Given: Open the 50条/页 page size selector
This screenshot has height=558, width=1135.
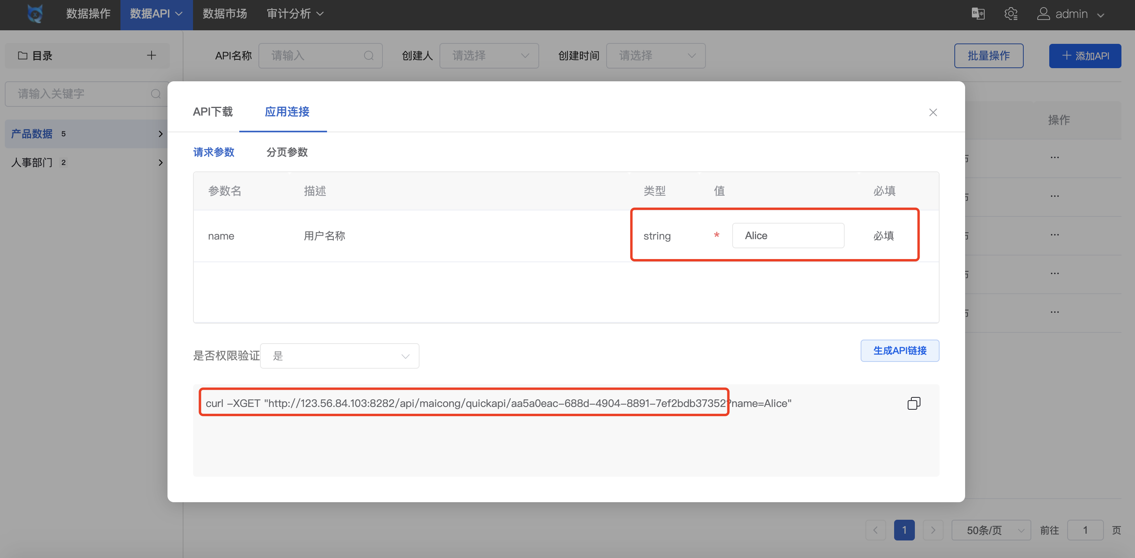Looking at the screenshot, I should [x=991, y=530].
